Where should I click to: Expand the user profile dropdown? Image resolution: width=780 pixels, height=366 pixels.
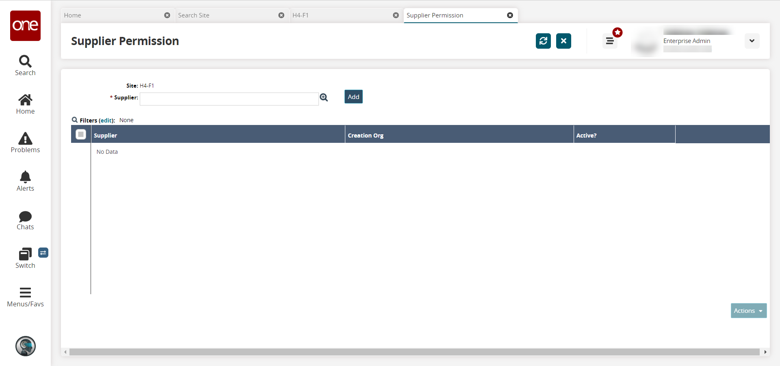[752, 41]
